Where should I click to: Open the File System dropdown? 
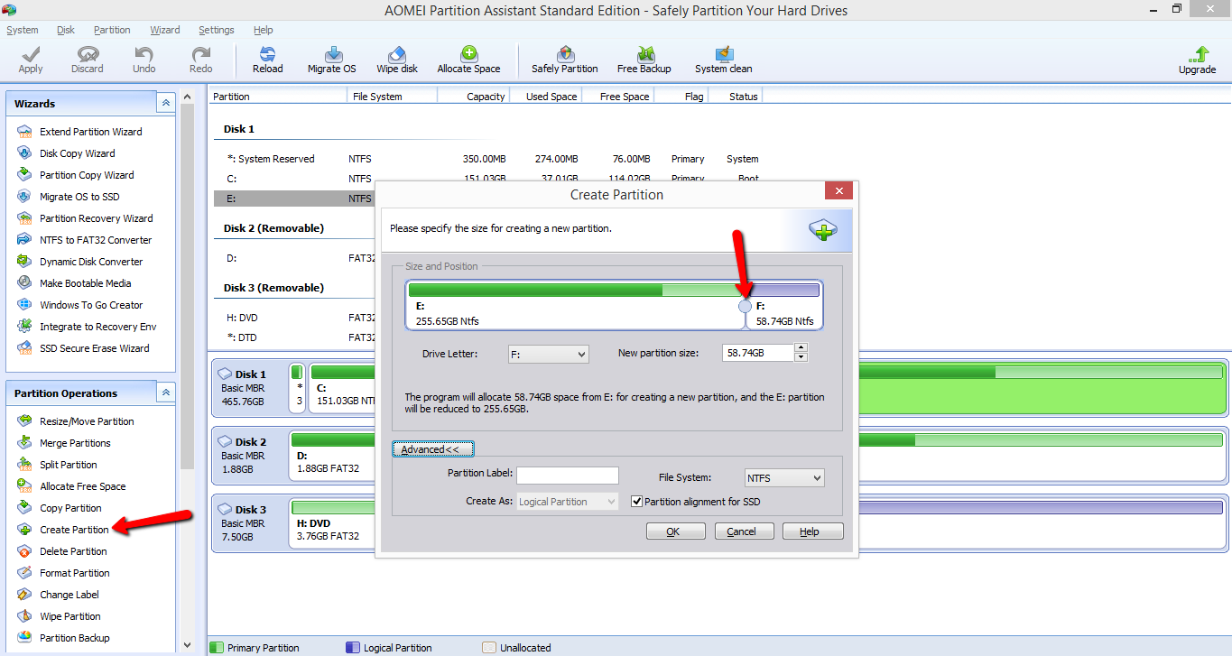tap(784, 478)
